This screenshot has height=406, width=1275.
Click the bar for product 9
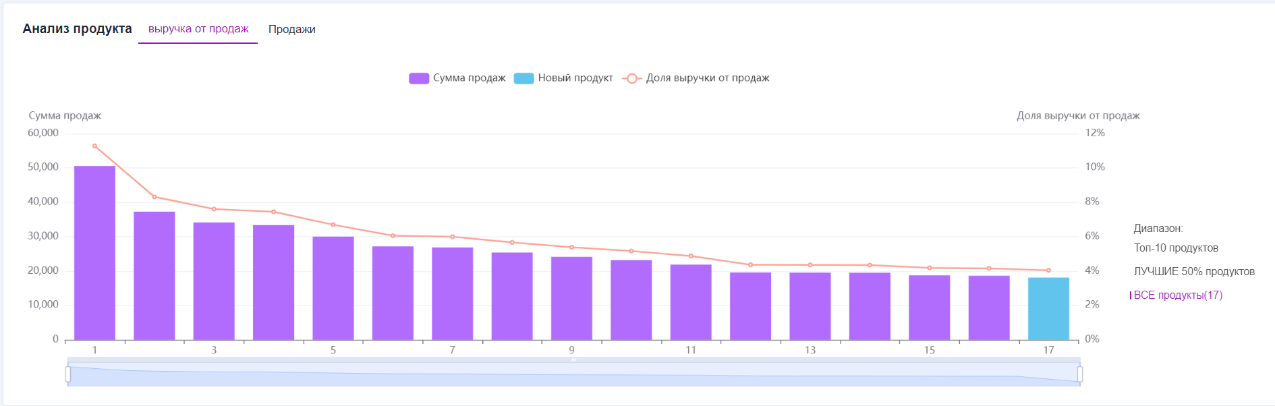[571, 298]
